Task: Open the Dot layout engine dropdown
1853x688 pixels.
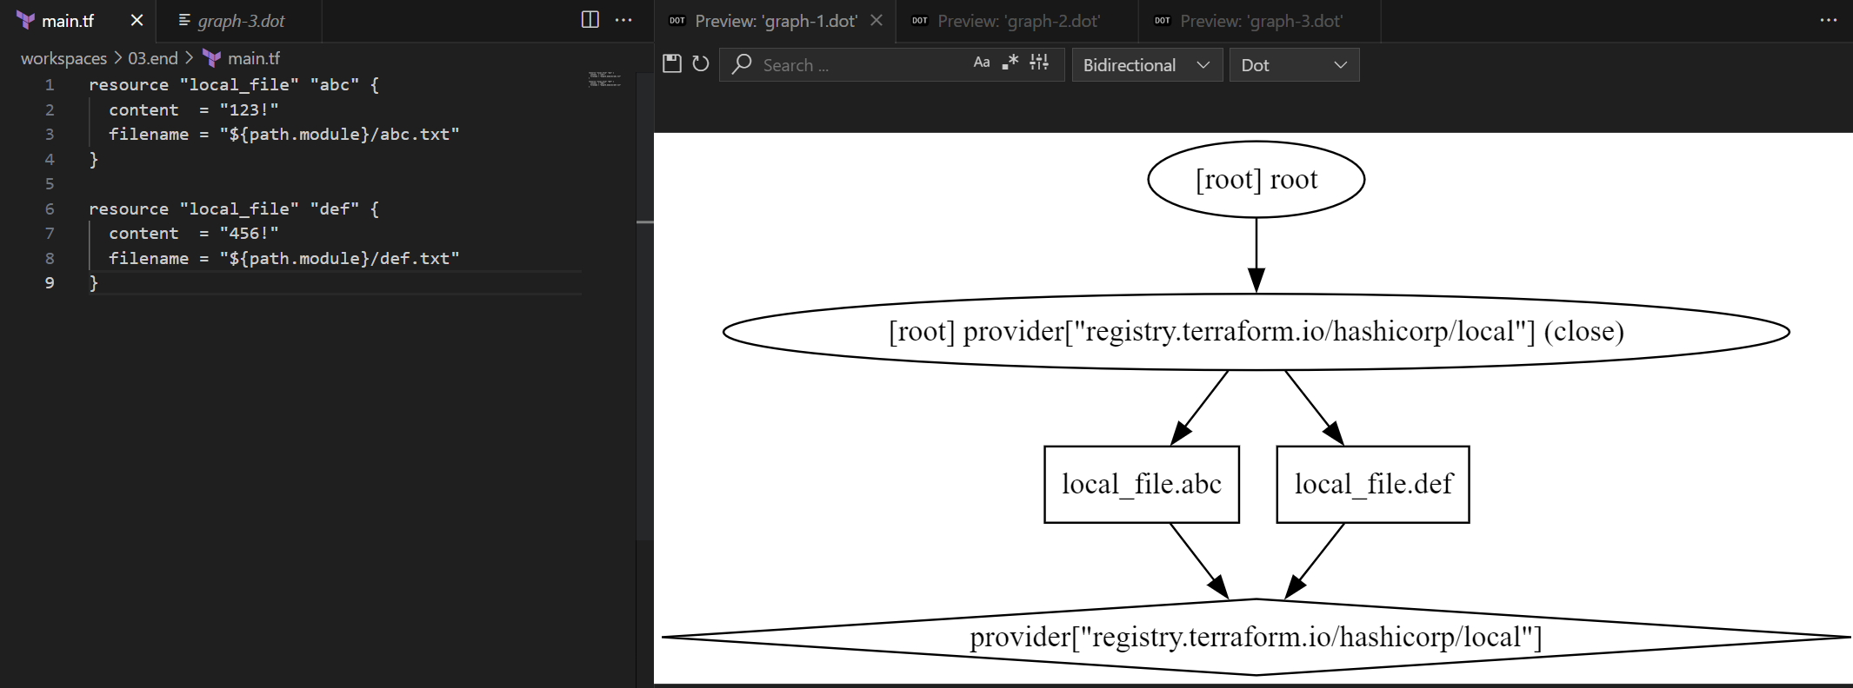Action: point(1294,65)
